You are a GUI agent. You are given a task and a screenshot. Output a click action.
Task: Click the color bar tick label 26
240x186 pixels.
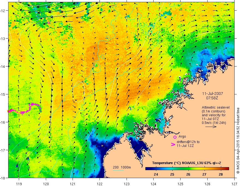click(x=188, y=175)
